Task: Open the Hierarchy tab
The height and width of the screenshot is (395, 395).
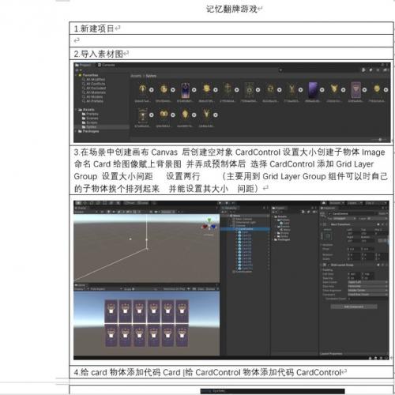Action: tap(230, 208)
